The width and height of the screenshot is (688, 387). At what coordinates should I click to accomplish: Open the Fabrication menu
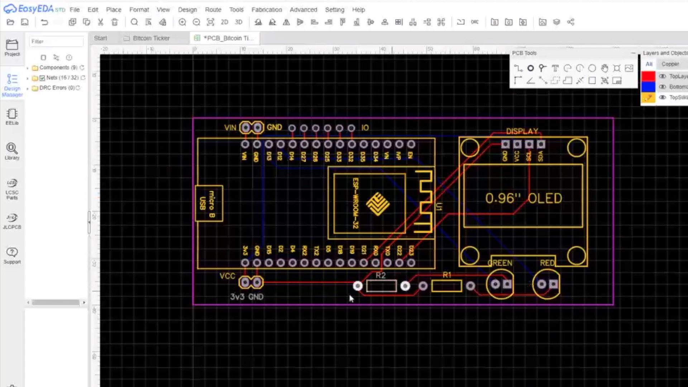pyautogui.click(x=266, y=10)
